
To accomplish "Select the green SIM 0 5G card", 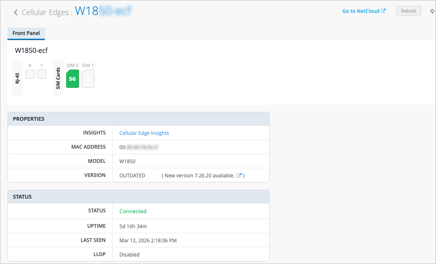I will coord(72,79).
